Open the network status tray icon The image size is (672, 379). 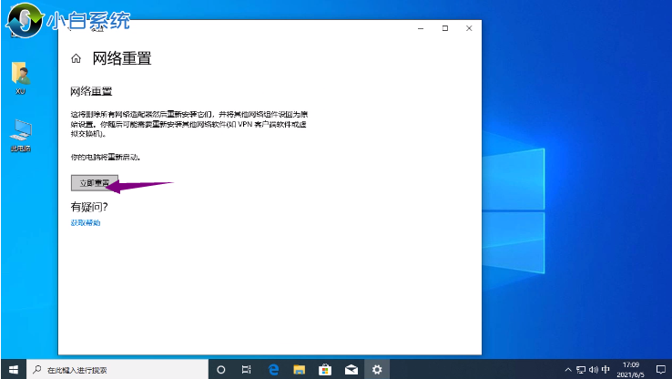click(x=579, y=370)
